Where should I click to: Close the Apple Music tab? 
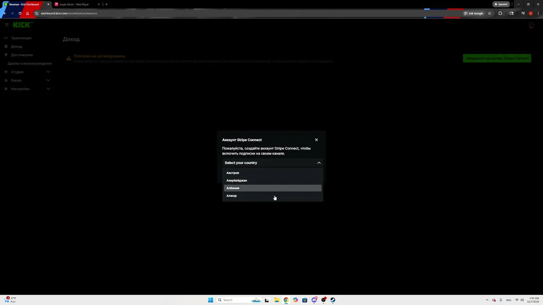98,4
